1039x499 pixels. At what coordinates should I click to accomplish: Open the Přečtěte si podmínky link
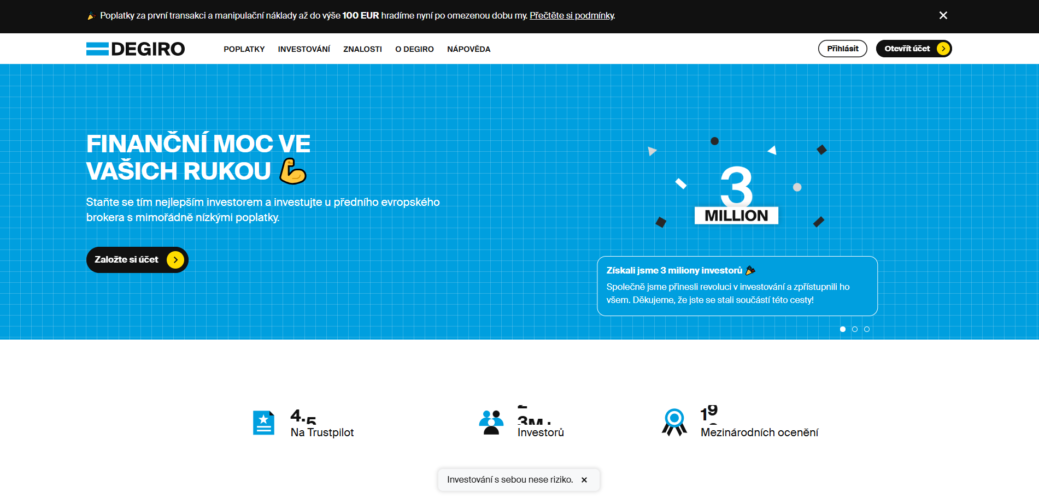click(x=572, y=15)
